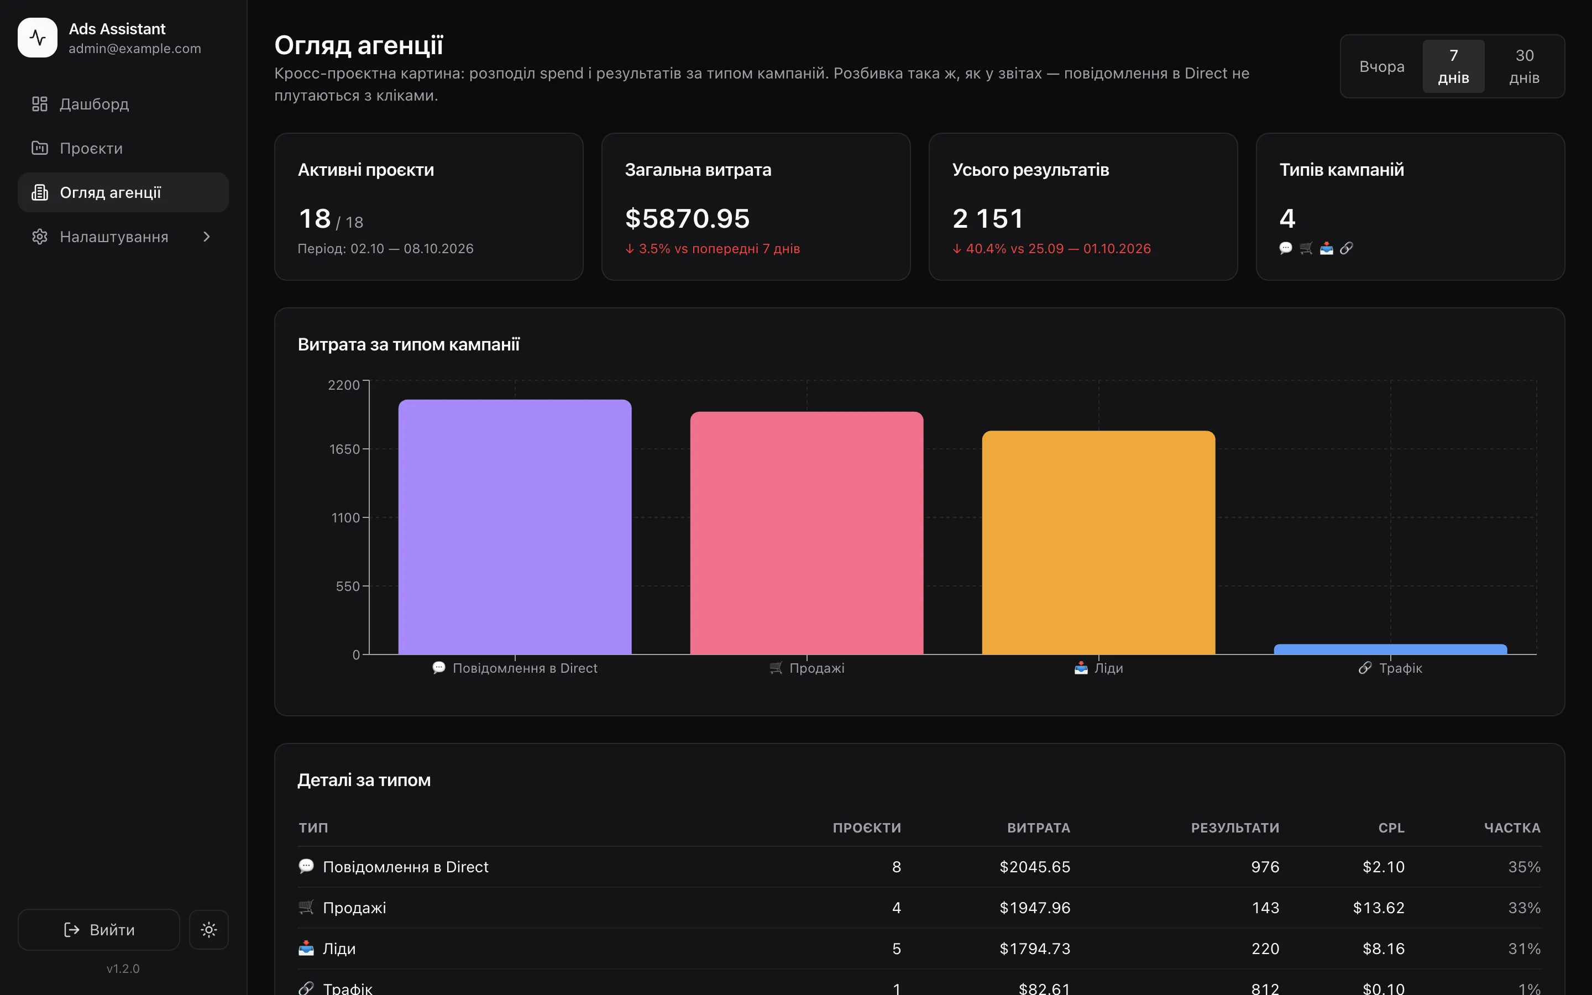The image size is (1592, 995).
Task: Select the Вчора period option
Action: (1381, 66)
